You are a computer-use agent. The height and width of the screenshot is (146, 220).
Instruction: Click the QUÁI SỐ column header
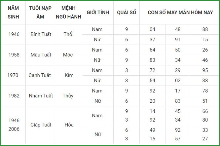[x=127, y=13]
